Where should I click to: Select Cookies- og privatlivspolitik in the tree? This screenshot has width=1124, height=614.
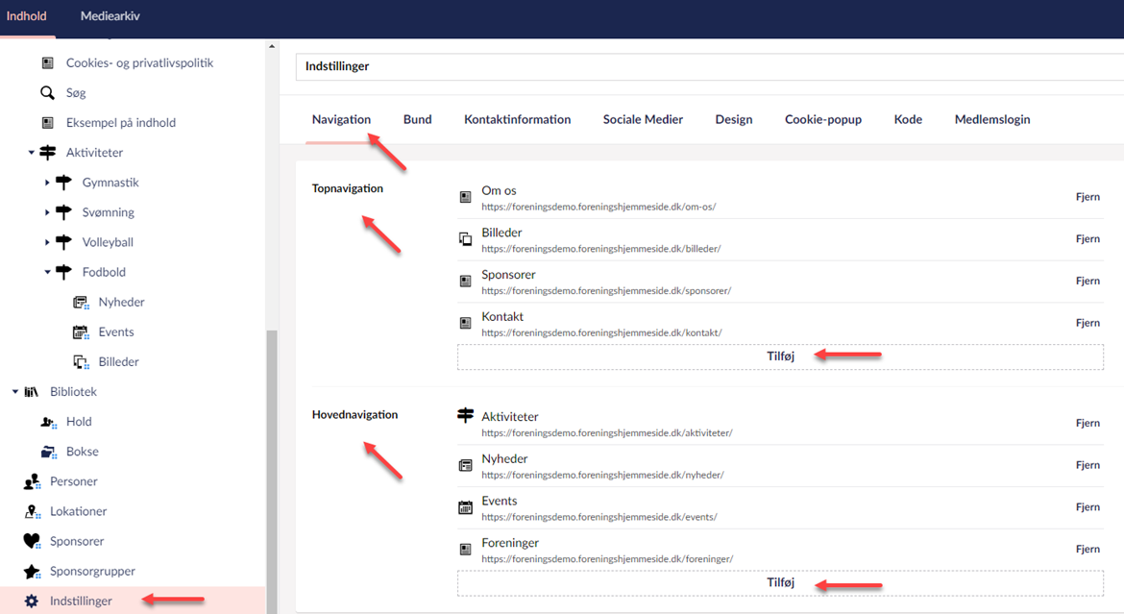click(x=139, y=63)
